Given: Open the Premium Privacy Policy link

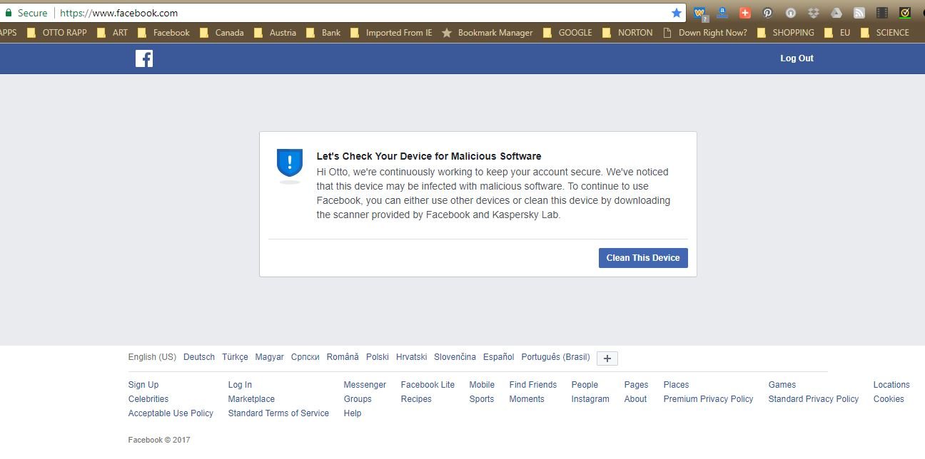Looking at the screenshot, I should 708,399.
